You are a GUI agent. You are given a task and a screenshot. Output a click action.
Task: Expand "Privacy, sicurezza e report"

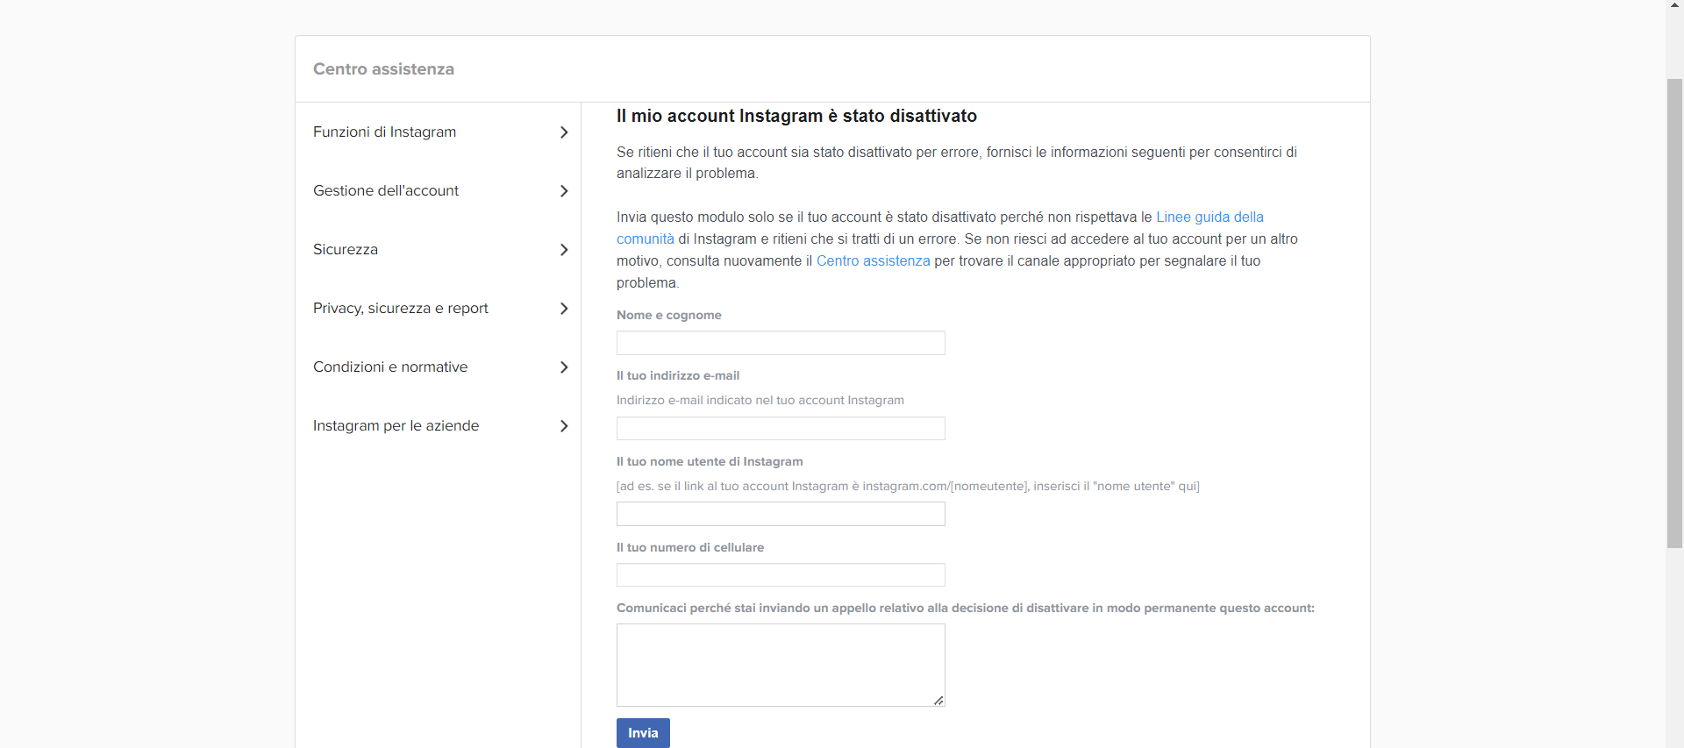[x=564, y=308]
